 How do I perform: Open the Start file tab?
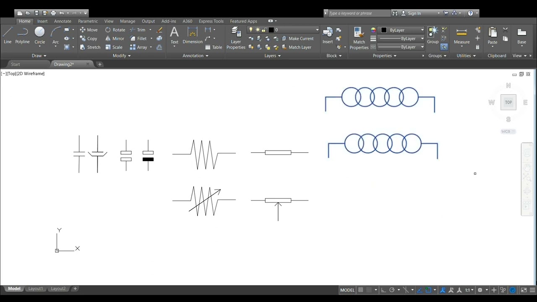[16, 64]
